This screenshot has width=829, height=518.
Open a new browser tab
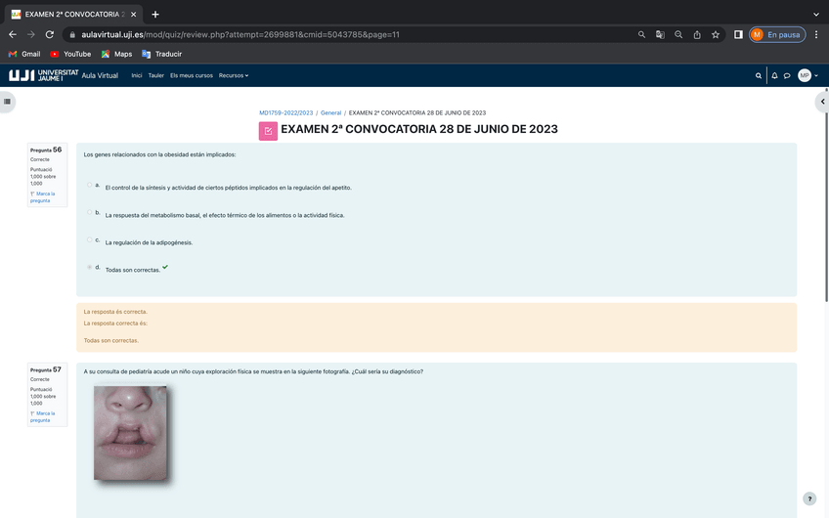coord(154,15)
